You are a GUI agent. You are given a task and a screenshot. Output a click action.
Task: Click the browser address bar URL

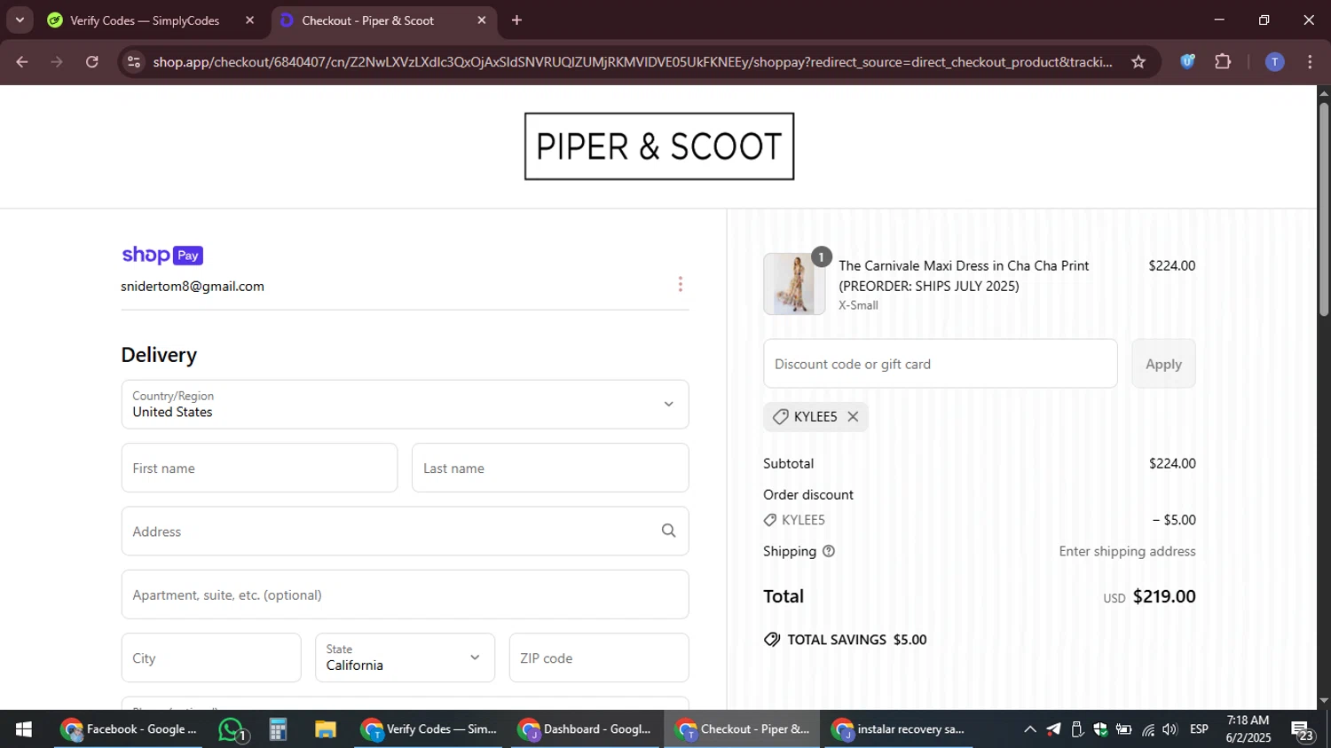(x=632, y=62)
